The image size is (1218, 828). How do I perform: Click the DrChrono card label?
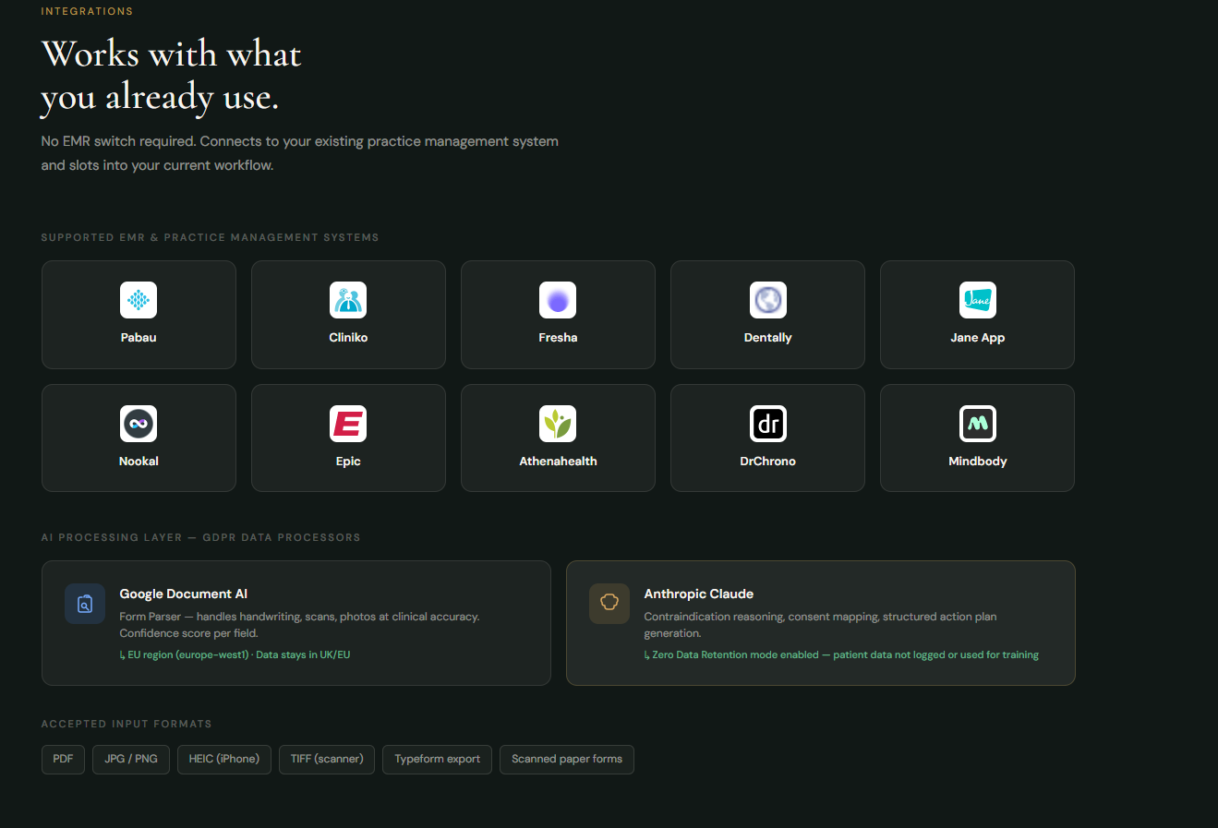tap(768, 462)
